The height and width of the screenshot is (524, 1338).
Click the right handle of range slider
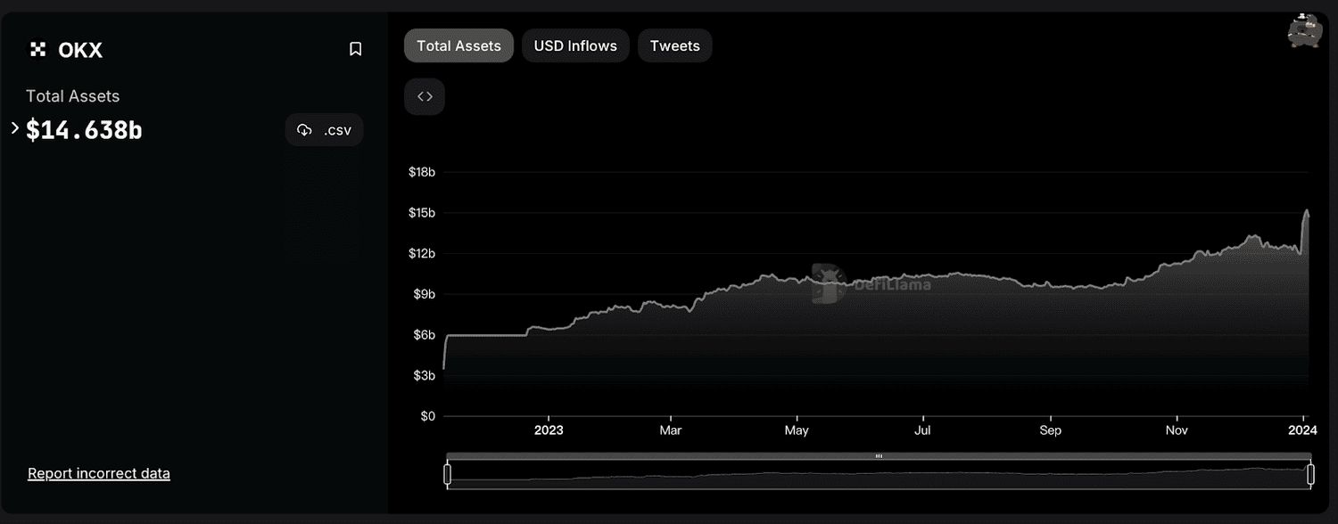[1310, 474]
